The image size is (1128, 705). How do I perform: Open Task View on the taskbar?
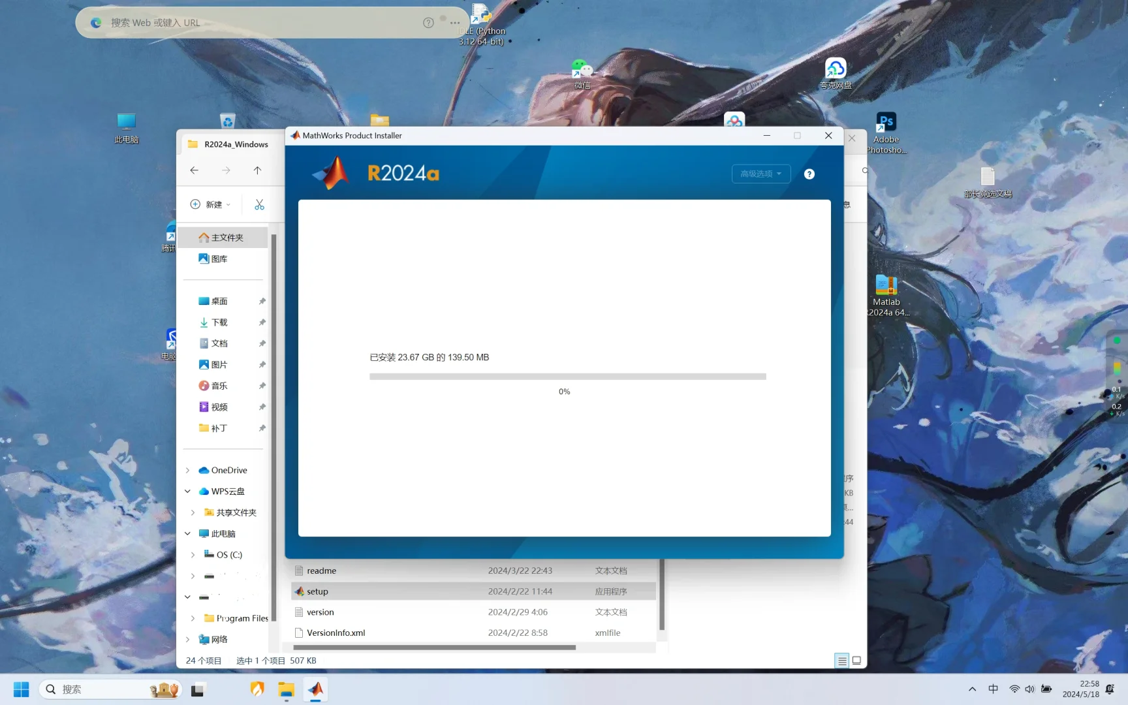coord(197,689)
